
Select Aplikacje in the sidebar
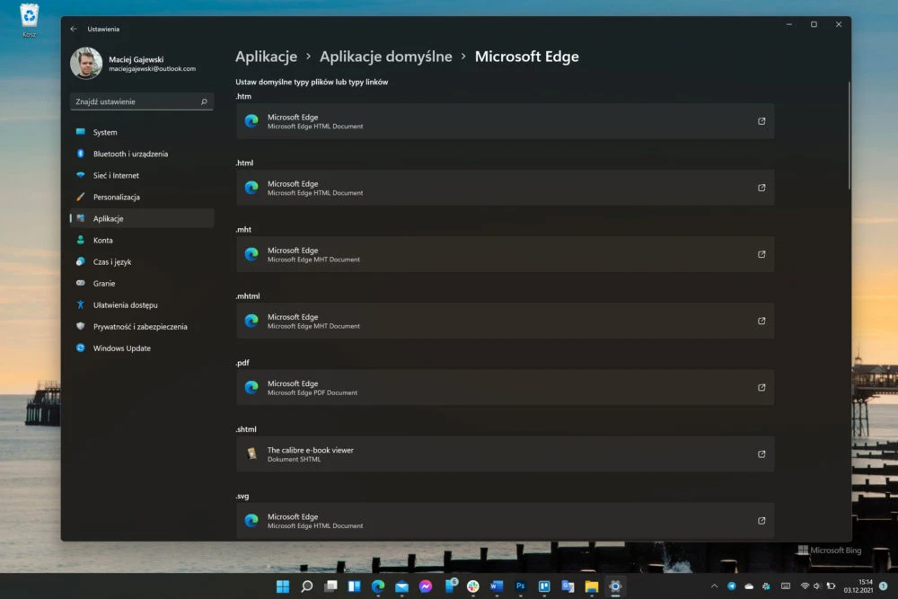(x=142, y=219)
